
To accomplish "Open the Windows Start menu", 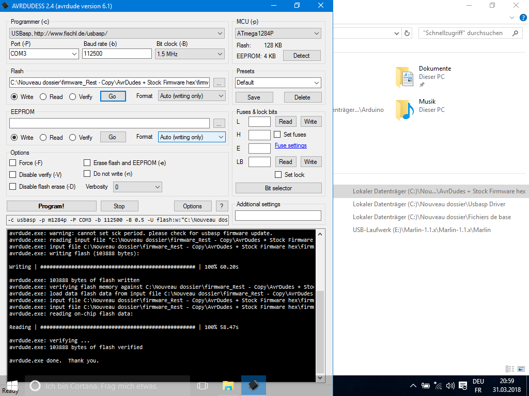I will [x=12, y=386].
